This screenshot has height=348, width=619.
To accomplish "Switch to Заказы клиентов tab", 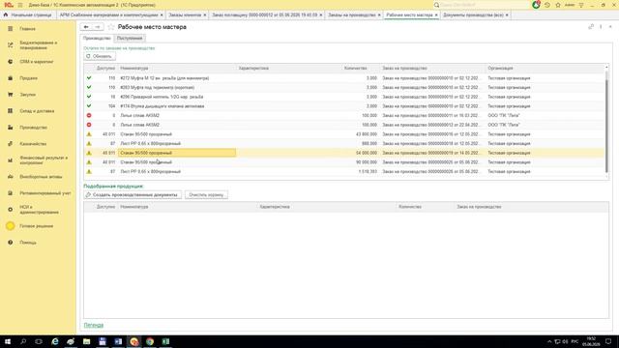I will pos(185,14).
